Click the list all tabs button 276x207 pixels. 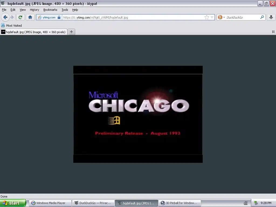click(x=273, y=32)
